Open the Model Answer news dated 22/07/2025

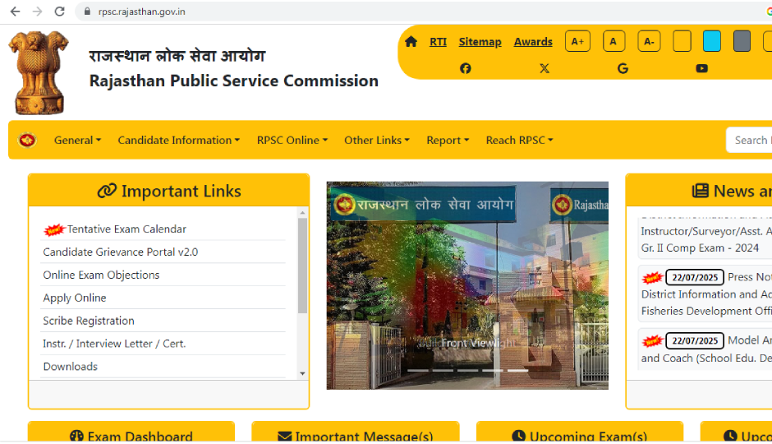point(706,349)
